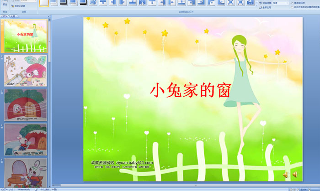Viewport: 320px width, 191px height.
Task: Expand the transition gallery scroll arrow
Action: point(256,5)
